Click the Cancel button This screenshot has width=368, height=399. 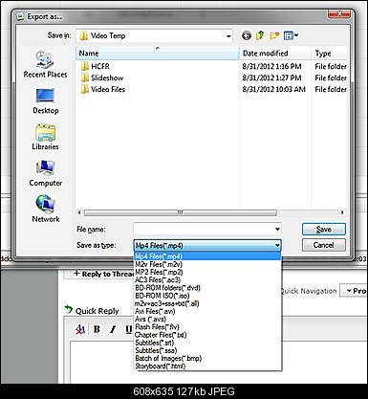click(324, 245)
